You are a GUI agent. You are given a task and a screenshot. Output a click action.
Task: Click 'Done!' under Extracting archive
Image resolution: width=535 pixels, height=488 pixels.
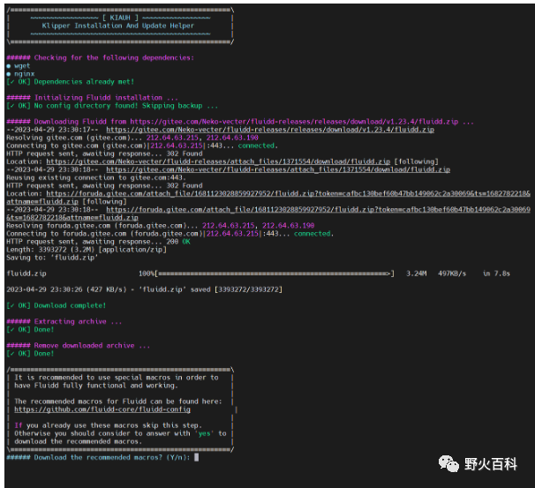tap(30, 330)
